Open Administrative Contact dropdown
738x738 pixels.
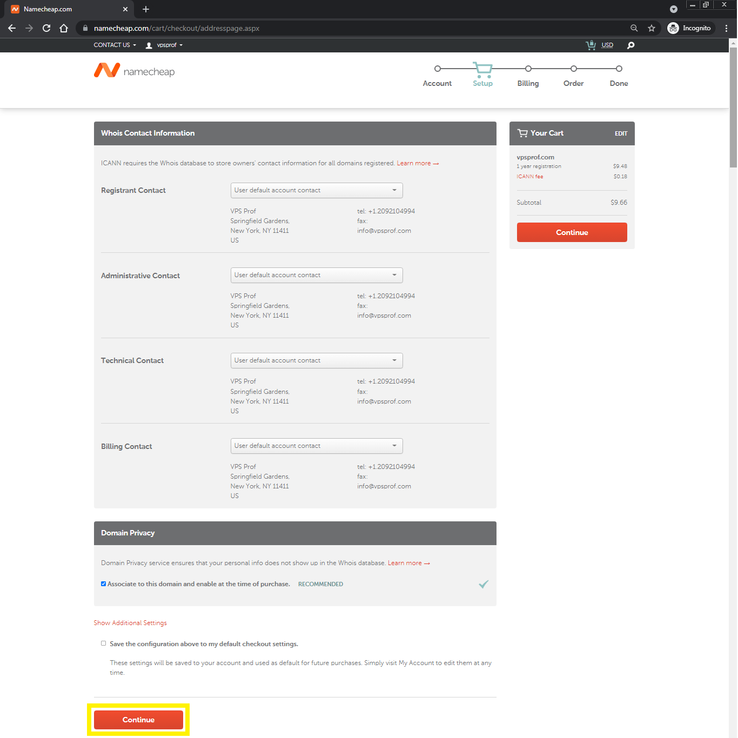pos(317,275)
